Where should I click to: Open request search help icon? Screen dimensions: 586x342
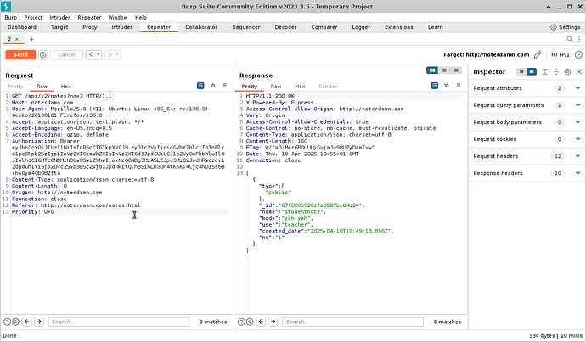[x=7, y=322]
